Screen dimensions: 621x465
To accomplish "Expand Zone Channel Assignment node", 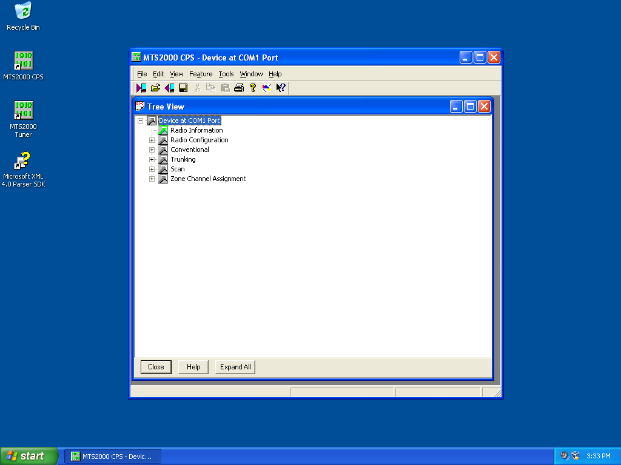I will [152, 179].
